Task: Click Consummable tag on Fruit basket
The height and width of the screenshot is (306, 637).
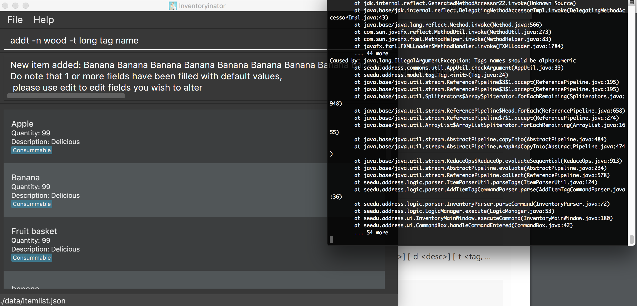Action: click(x=32, y=258)
